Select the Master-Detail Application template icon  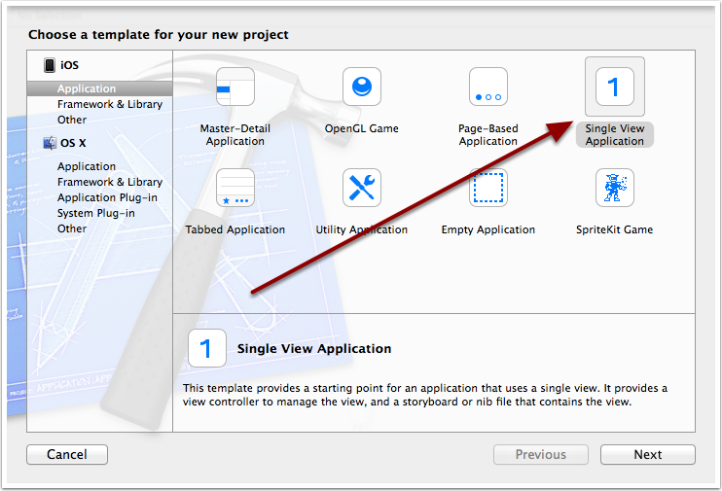click(x=235, y=88)
